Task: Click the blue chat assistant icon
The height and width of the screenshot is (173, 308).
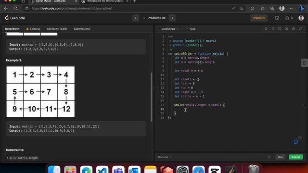Action: coord(295,142)
